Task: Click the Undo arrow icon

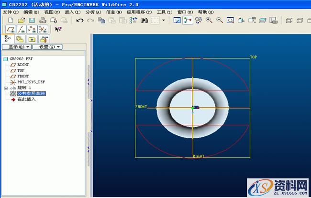Action: click(79, 21)
